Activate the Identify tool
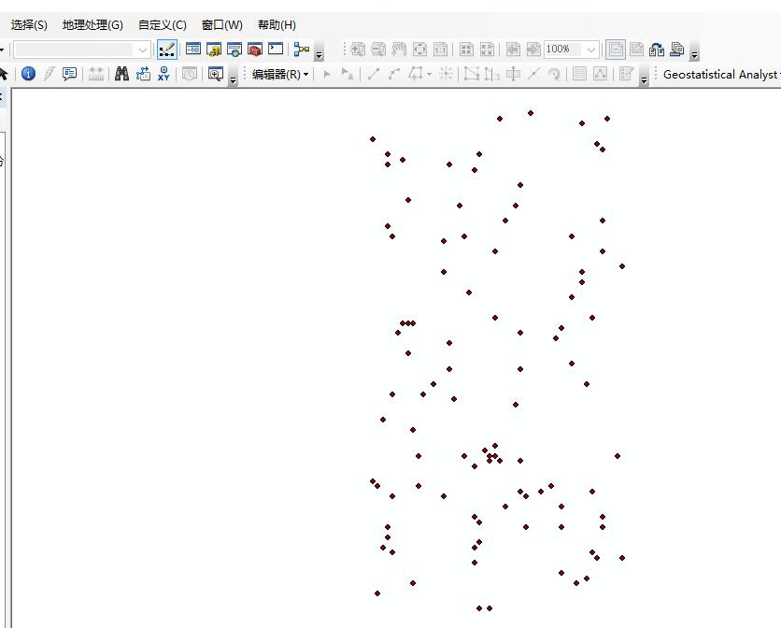Viewport: 781px width, 628px height. pos(28,74)
